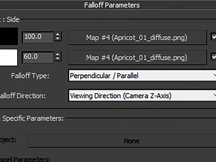Click the Falloff Direction dropdown arrow
The height and width of the screenshot is (162, 216).
tap(215, 96)
